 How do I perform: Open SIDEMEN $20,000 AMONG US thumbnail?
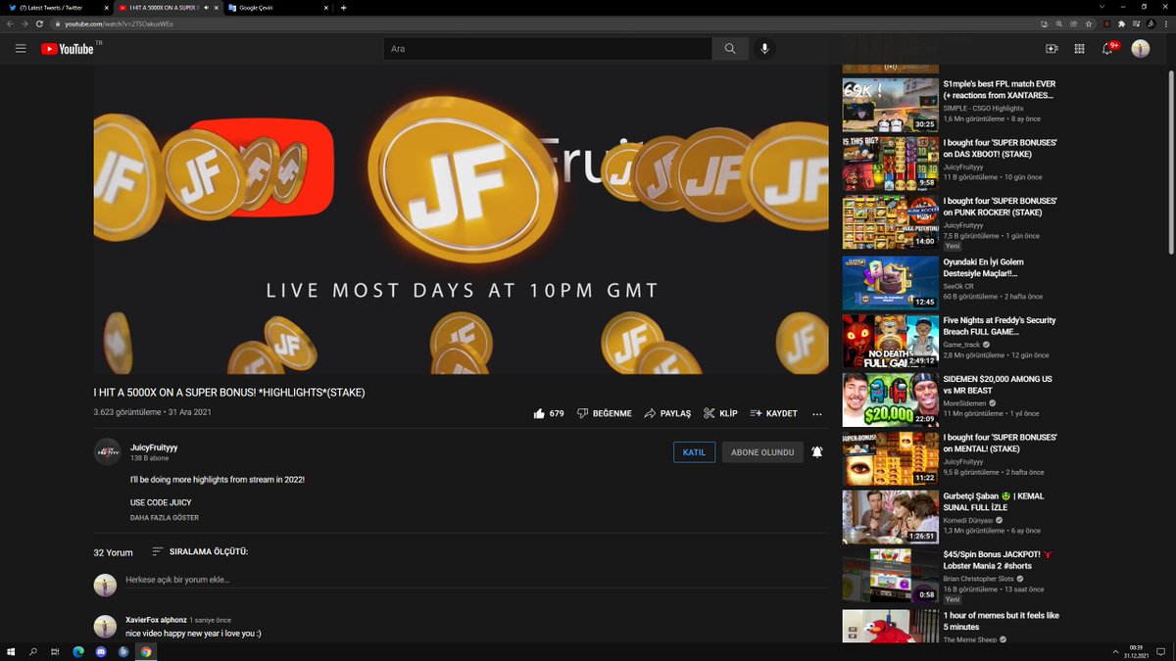(891, 400)
